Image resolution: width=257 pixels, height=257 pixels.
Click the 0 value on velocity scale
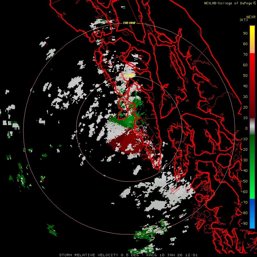click(246, 128)
